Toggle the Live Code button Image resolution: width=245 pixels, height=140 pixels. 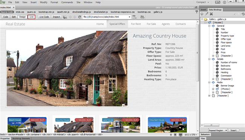coord(44,17)
